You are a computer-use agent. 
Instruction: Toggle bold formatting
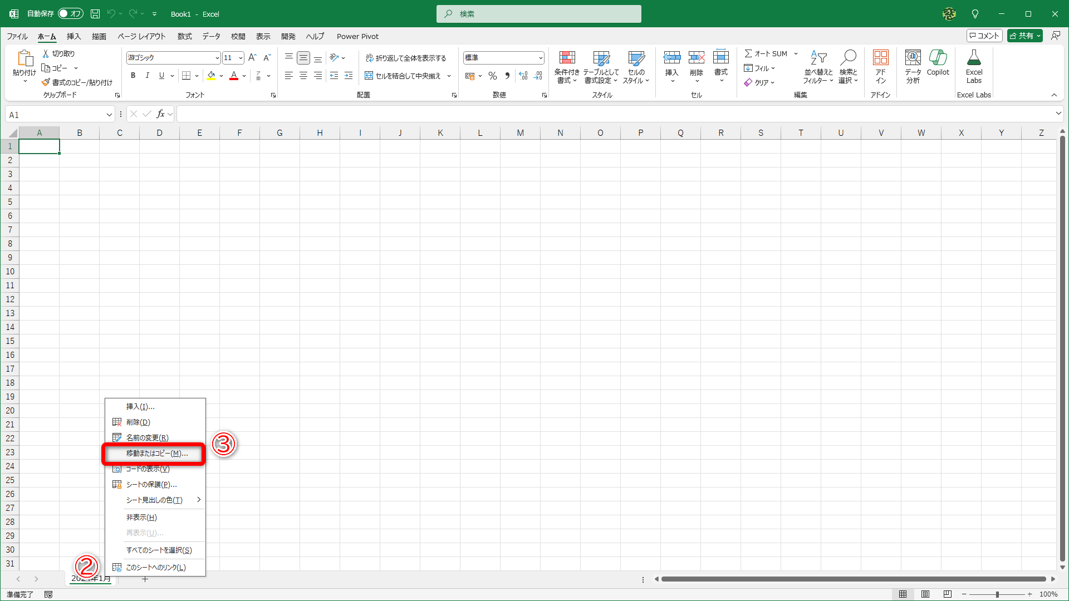(133, 76)
